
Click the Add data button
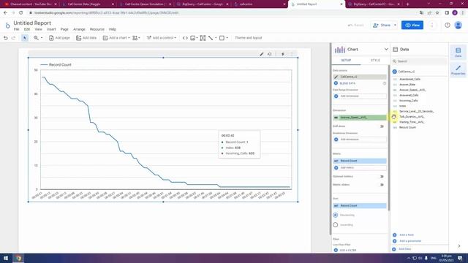(86, 38)
